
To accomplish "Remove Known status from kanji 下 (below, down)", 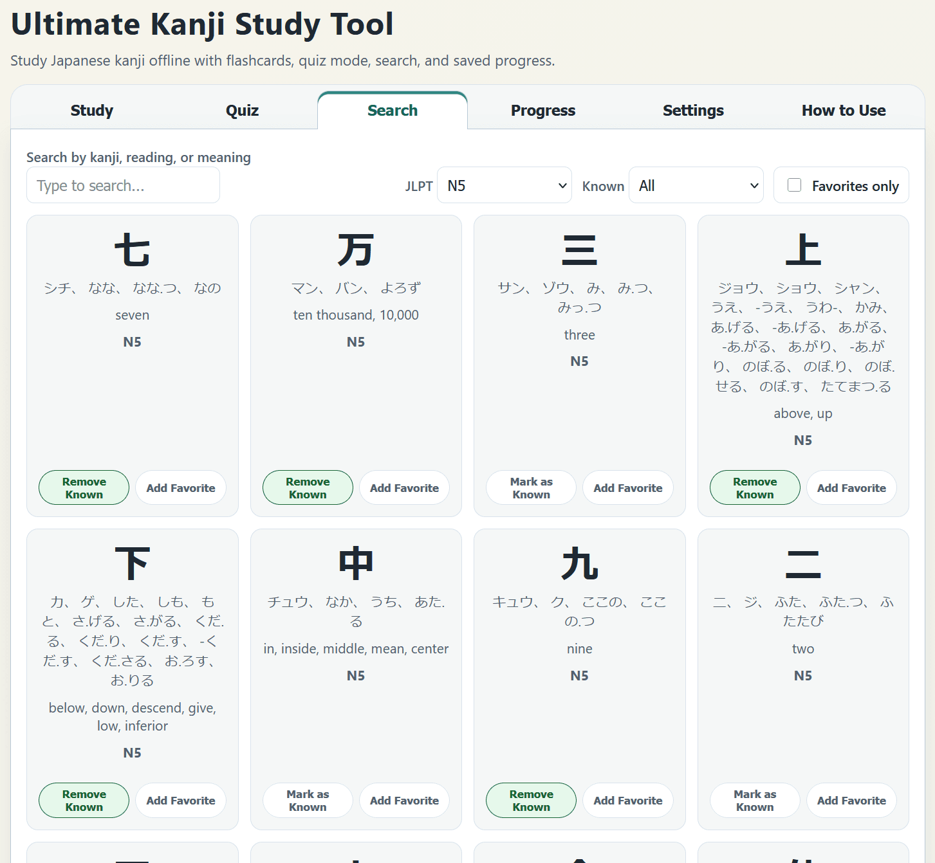I will click(84, 800).
